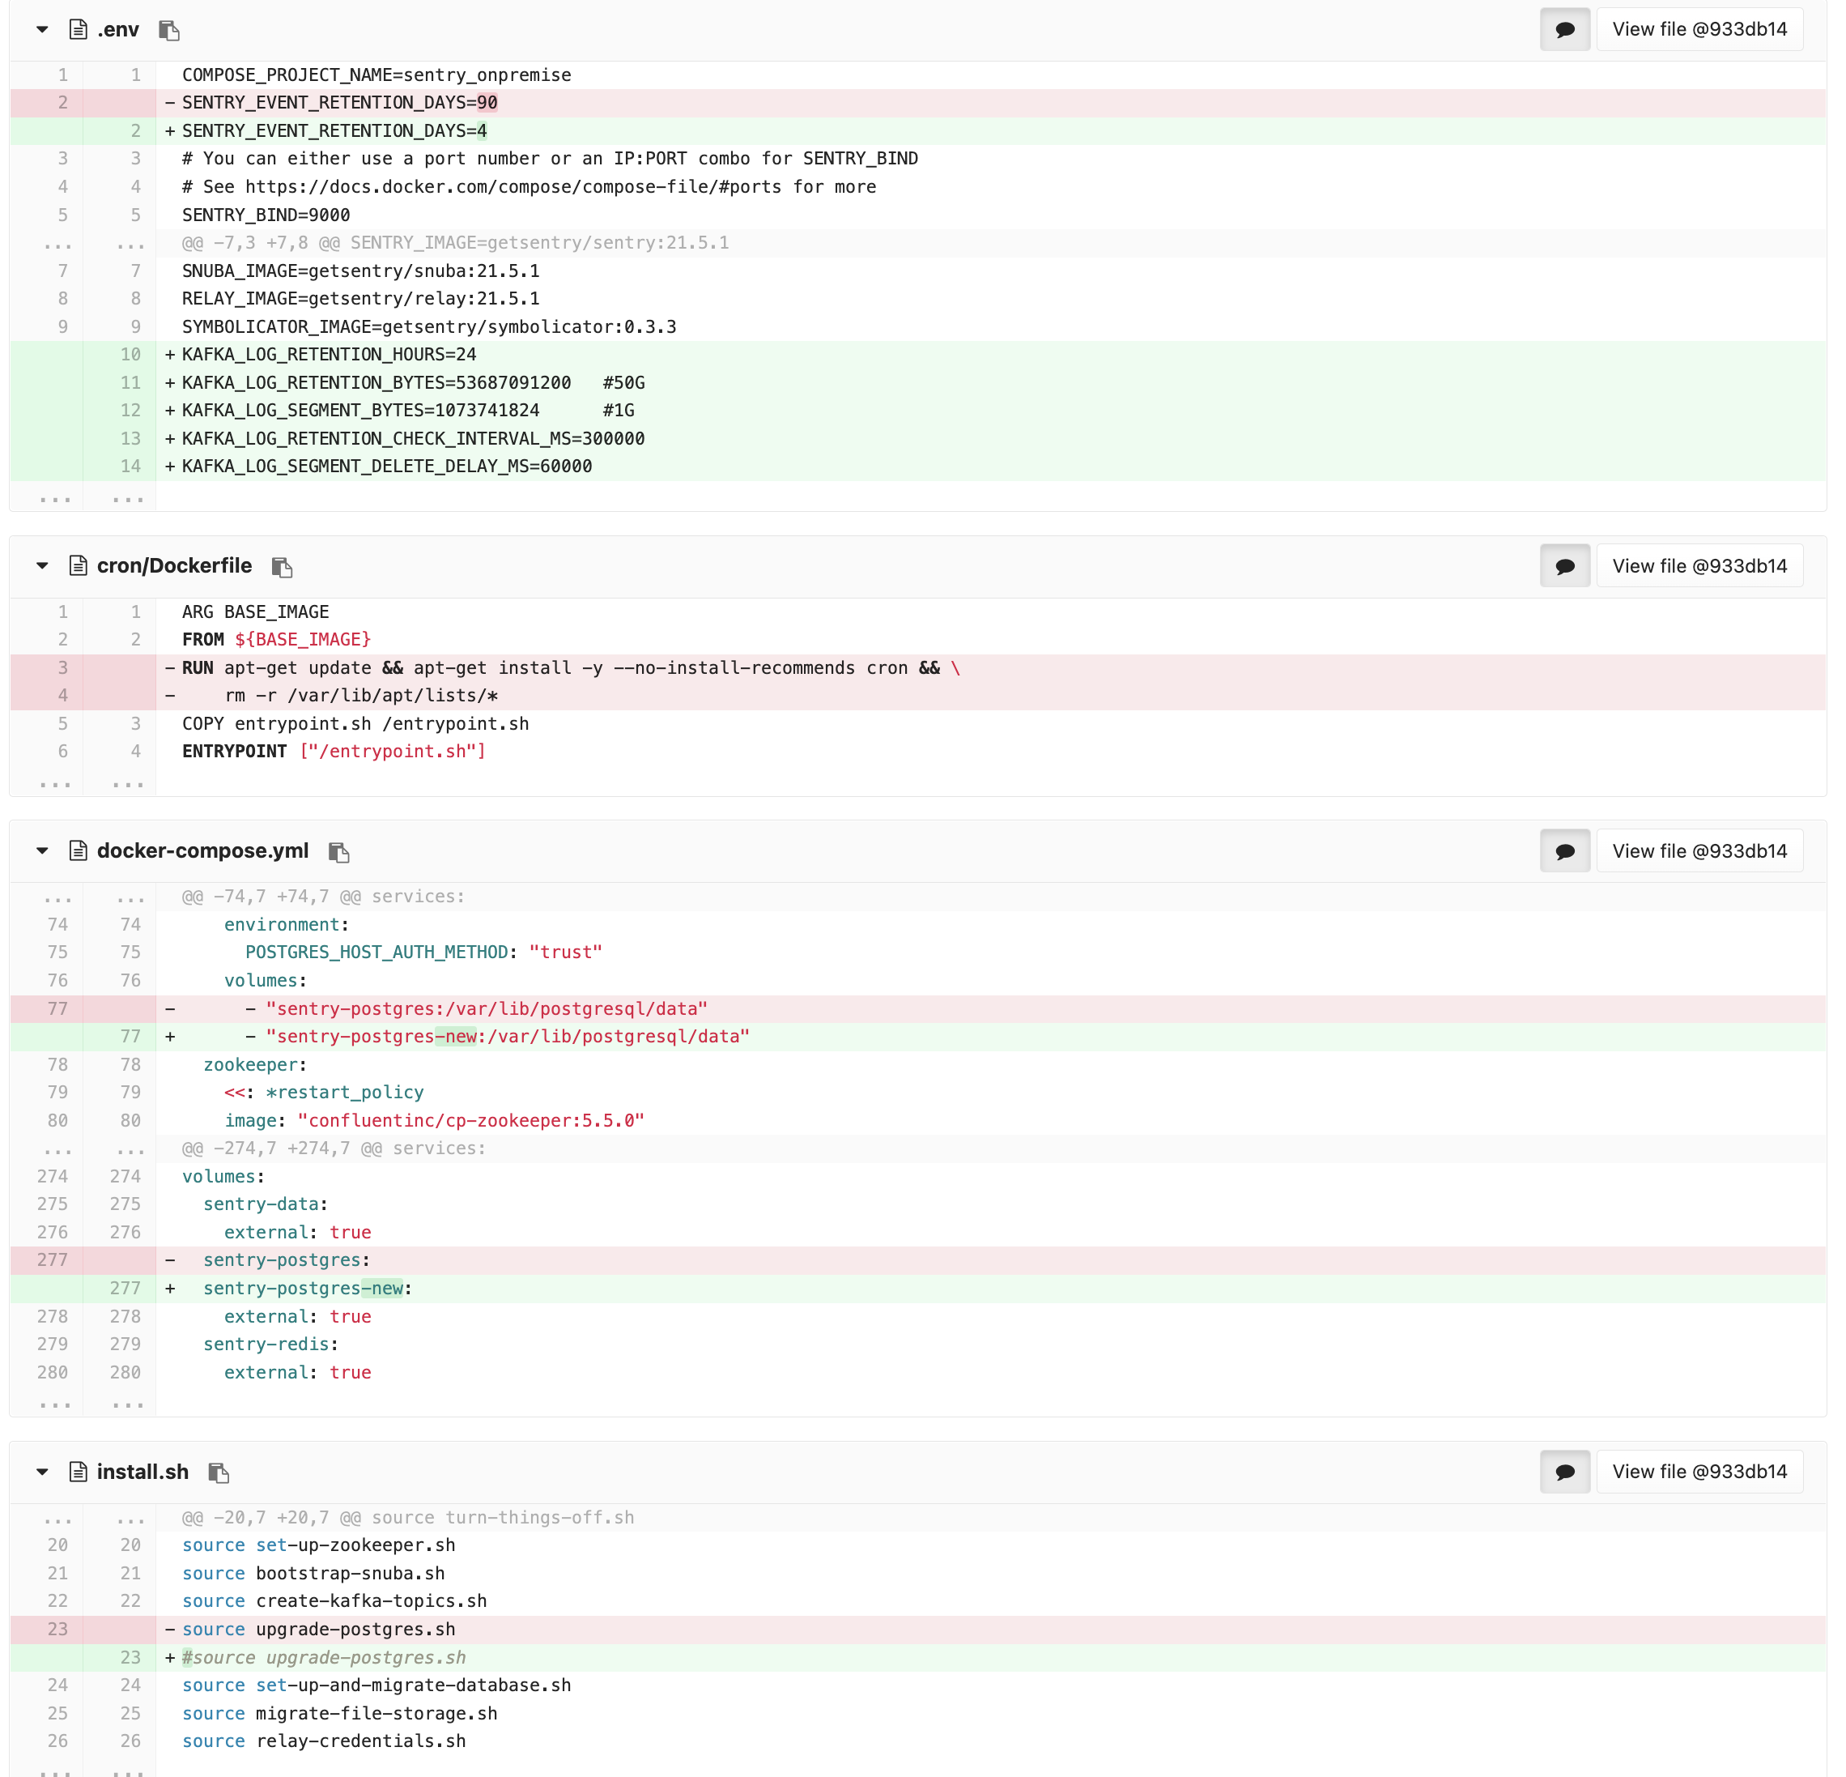Click line number 77 in docker-compose.yml
The image size is (1846, 1777).
tap(57, 1008)
